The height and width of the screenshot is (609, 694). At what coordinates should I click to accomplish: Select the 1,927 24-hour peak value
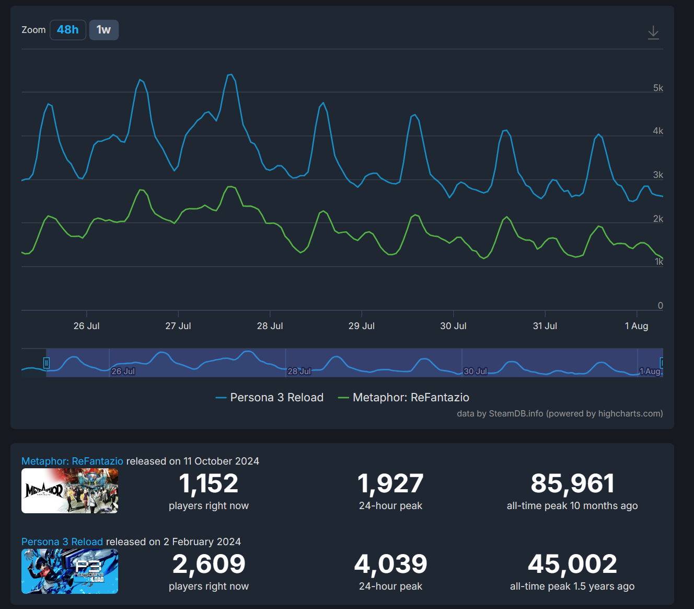pyautogui.click(x=390, y=483)
